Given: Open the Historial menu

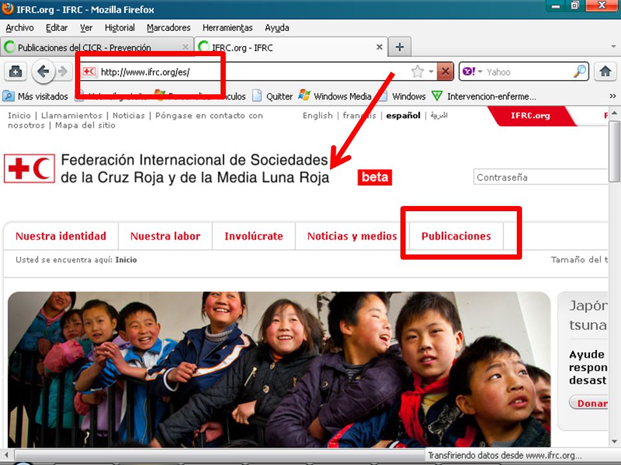Looking at the screenshot, I should tap(120, 28).
